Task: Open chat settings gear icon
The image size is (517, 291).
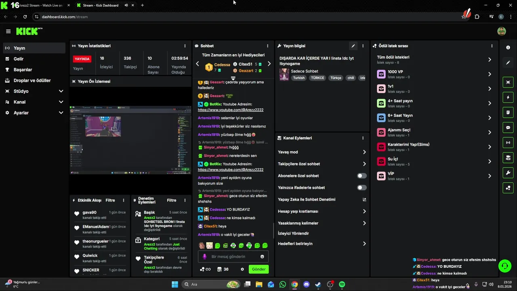Action: click(242, 269)
